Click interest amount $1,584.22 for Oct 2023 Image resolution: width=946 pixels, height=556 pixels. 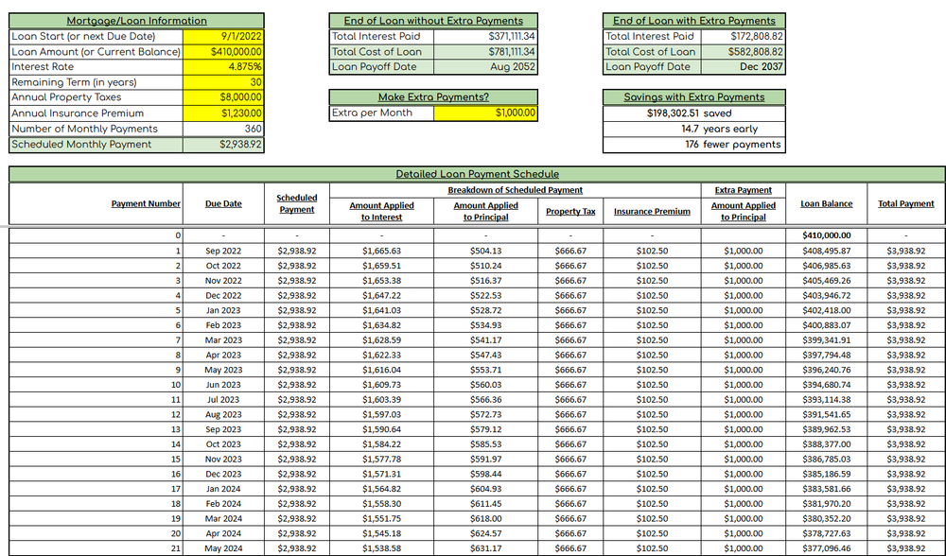pos(382,444)
